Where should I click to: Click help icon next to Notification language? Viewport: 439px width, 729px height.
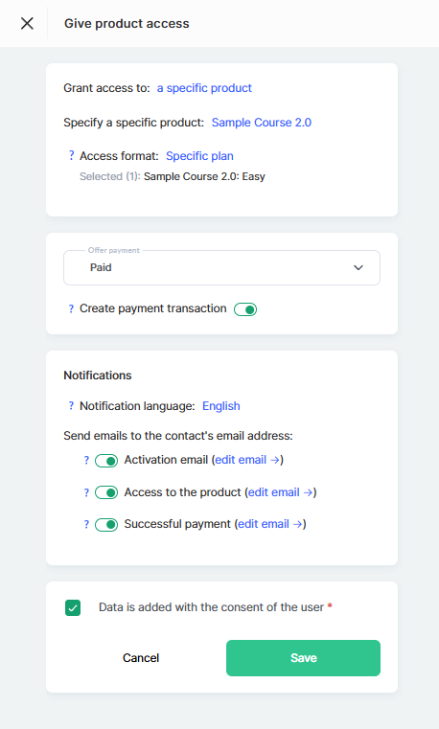click(x=71, y=406)
